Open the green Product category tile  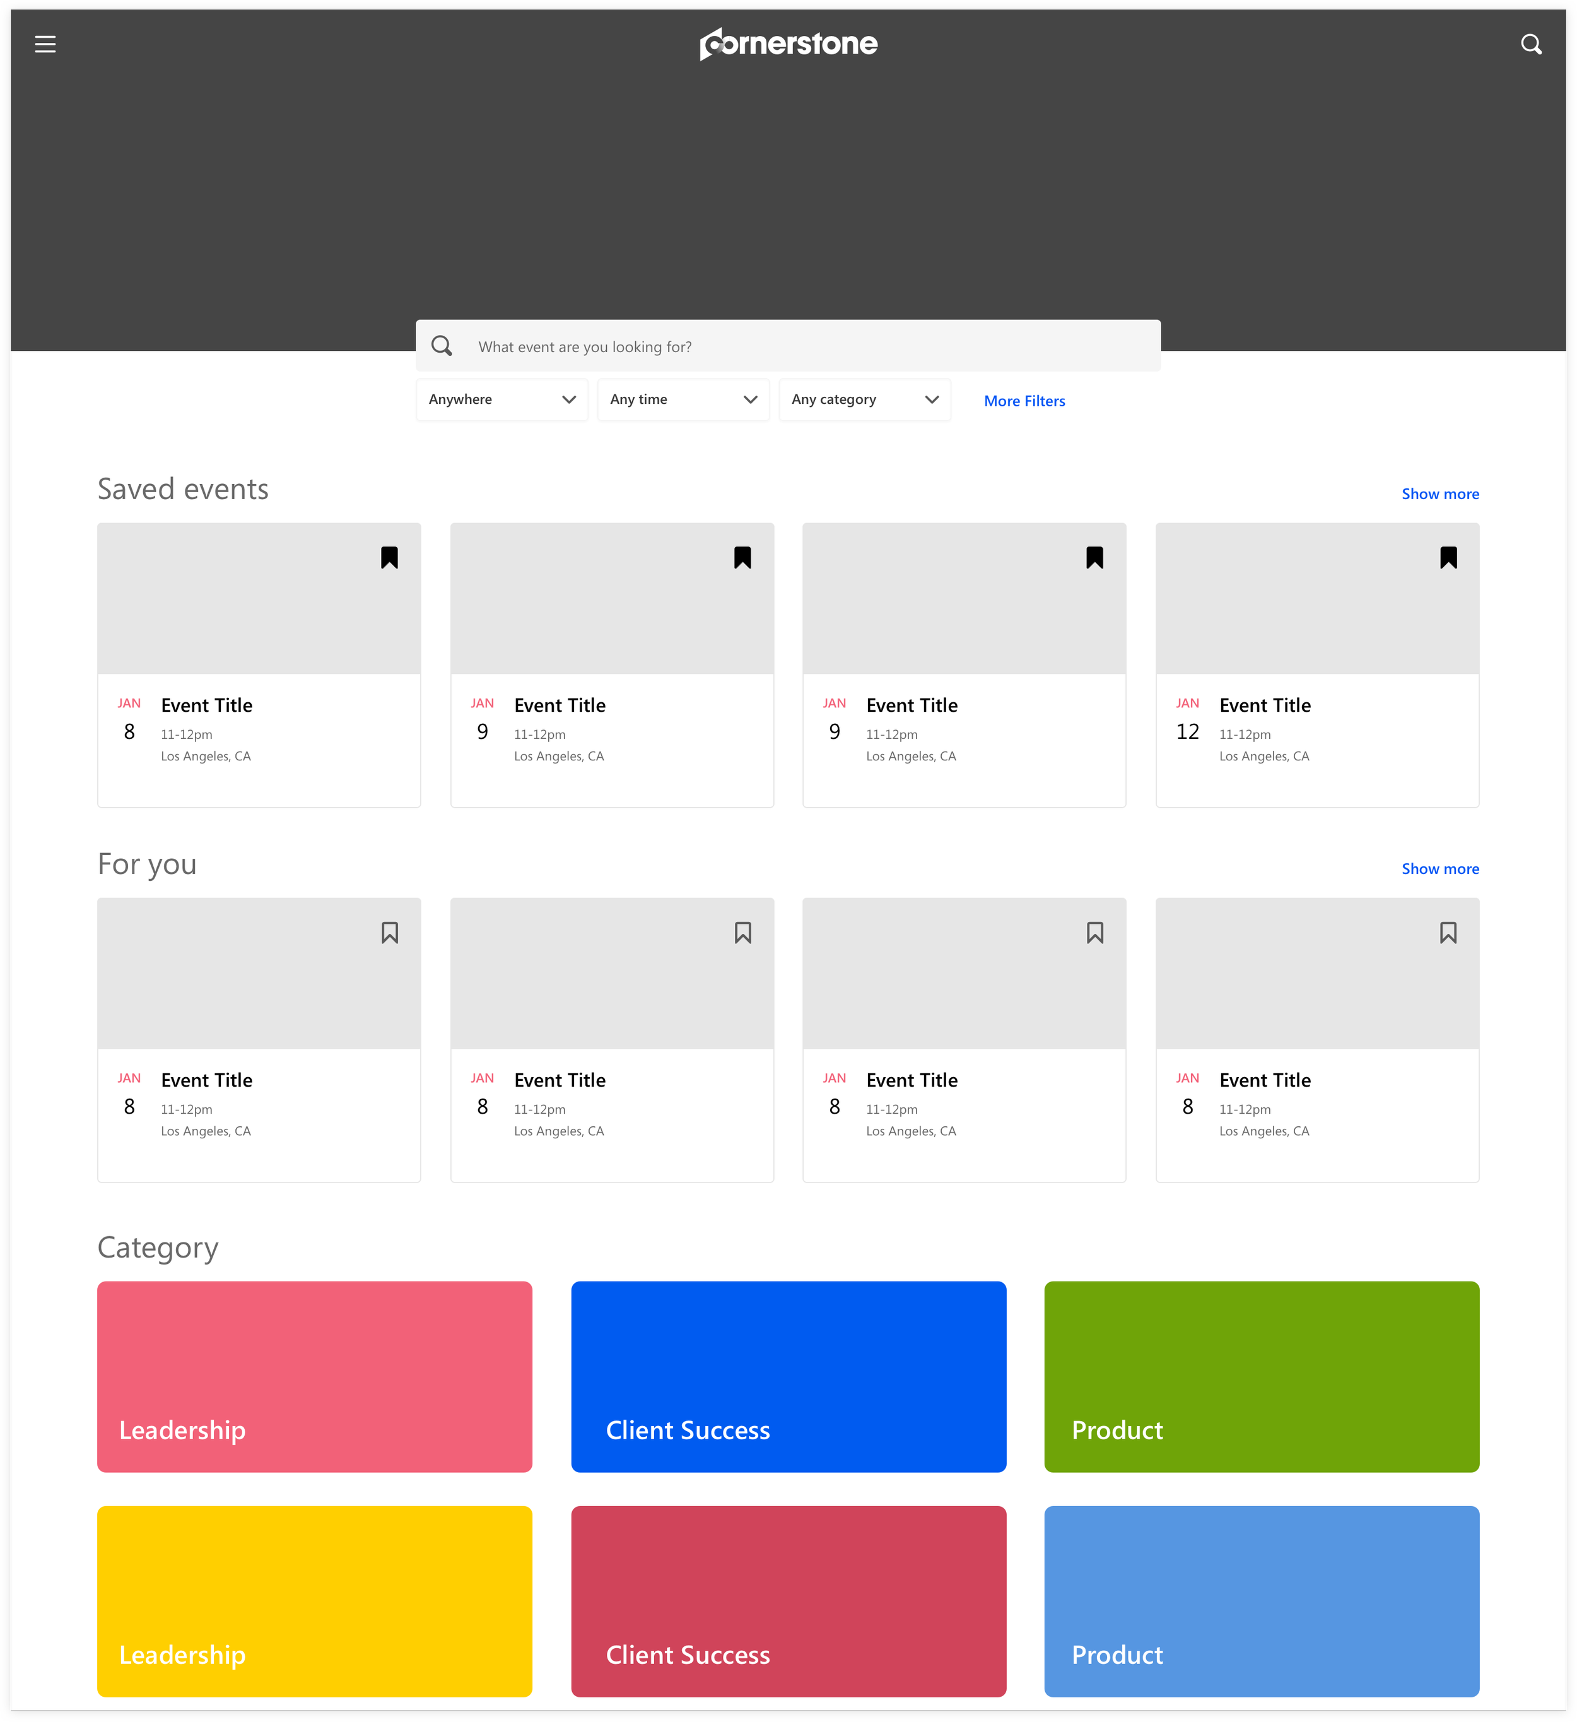click(1261, 1376)
